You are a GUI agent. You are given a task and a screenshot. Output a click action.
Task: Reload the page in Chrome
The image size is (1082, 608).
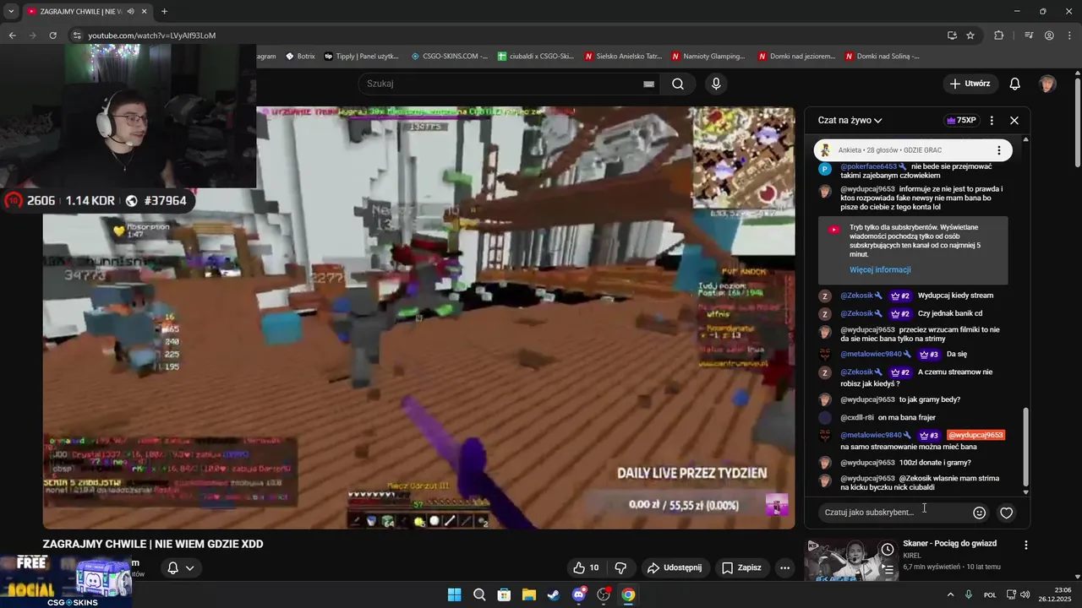pos(52,35)
